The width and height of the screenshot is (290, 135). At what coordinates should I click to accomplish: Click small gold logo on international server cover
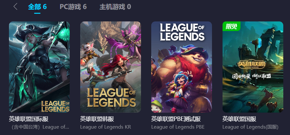(55, 106)
